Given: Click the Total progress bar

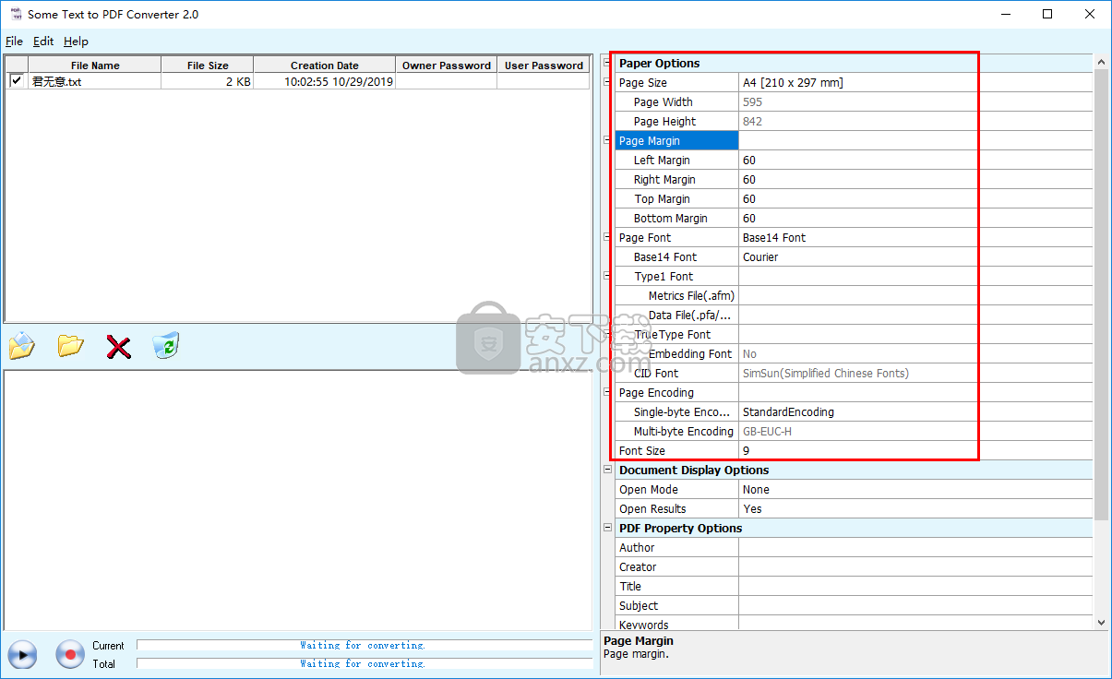Looking at the screenshot, I should click(364, 663).
